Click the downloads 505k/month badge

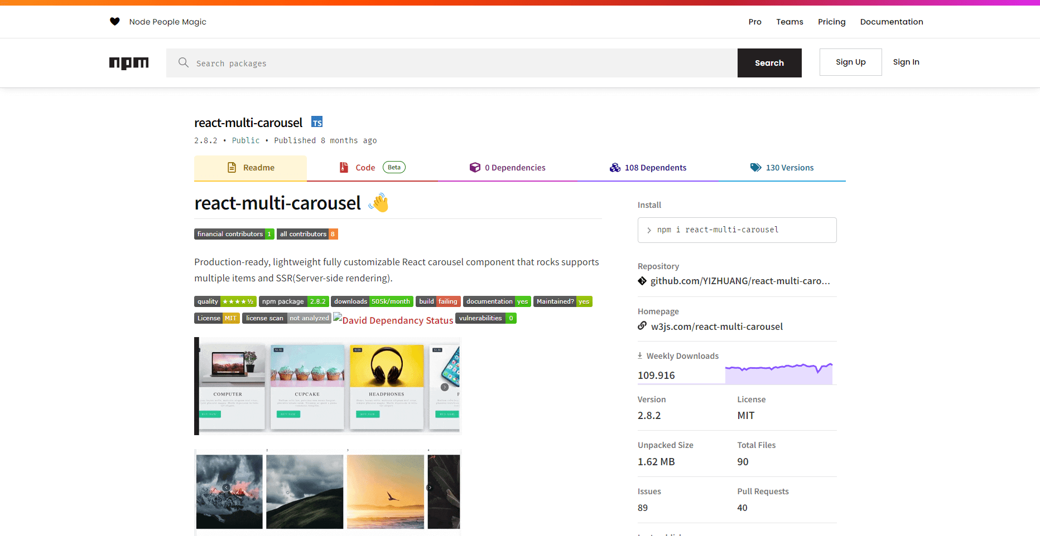(372, 301)
